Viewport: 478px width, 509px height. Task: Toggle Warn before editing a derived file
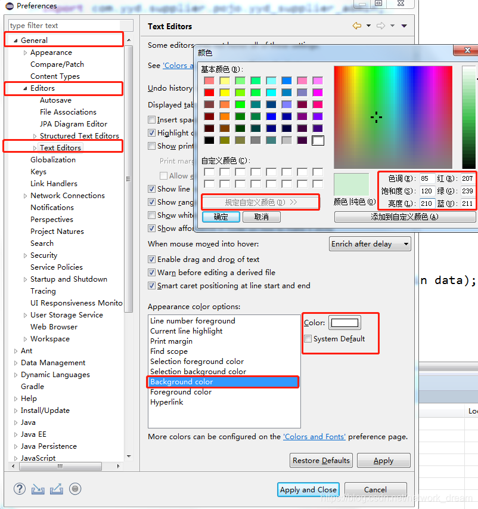click(x=151, y=272)
